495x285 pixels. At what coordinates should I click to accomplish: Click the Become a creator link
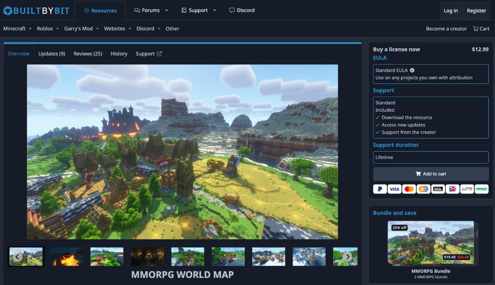446,29
